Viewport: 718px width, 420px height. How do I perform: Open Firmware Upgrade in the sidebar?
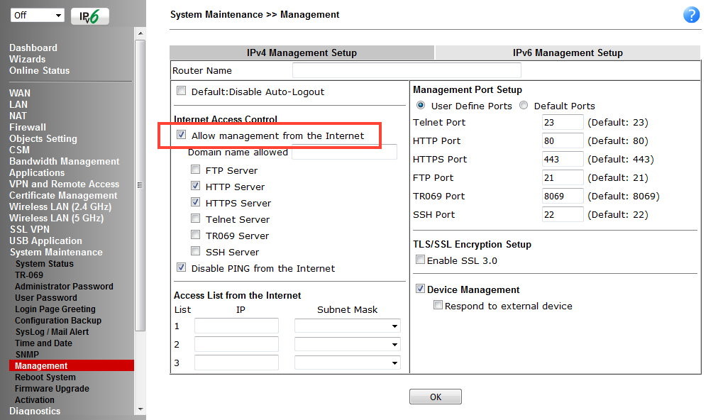(52, 389)
